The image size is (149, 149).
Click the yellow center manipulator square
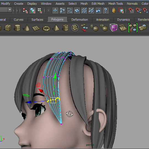[53, 100]
